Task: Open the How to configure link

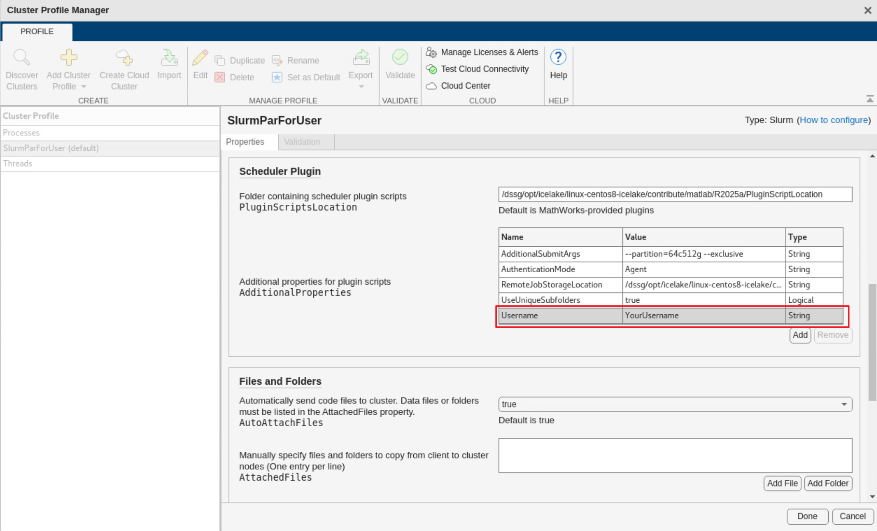Action: pyautogui.click(x=833, y=120)
